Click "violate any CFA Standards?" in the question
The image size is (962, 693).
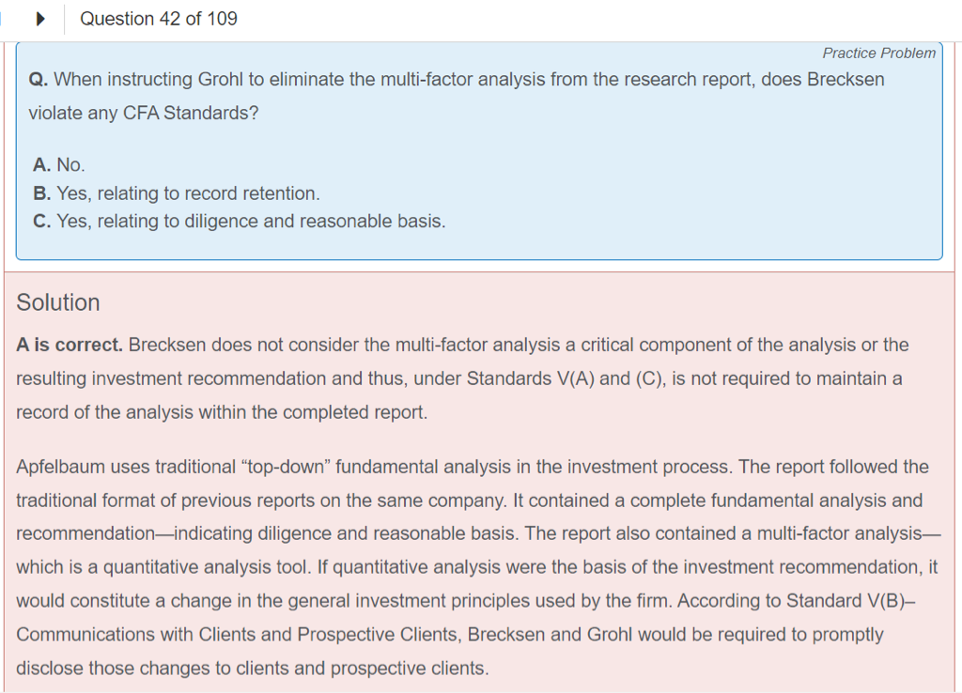coord(144,114)
